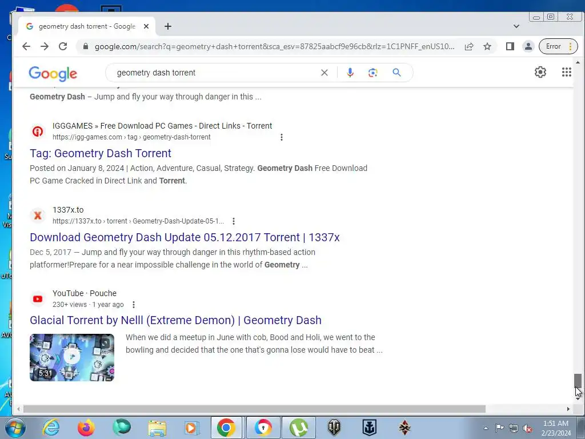585x439 pixels.
Task: Close the geometry dash torrent tab
Action: pyautogui.click(x=146, y=26)
